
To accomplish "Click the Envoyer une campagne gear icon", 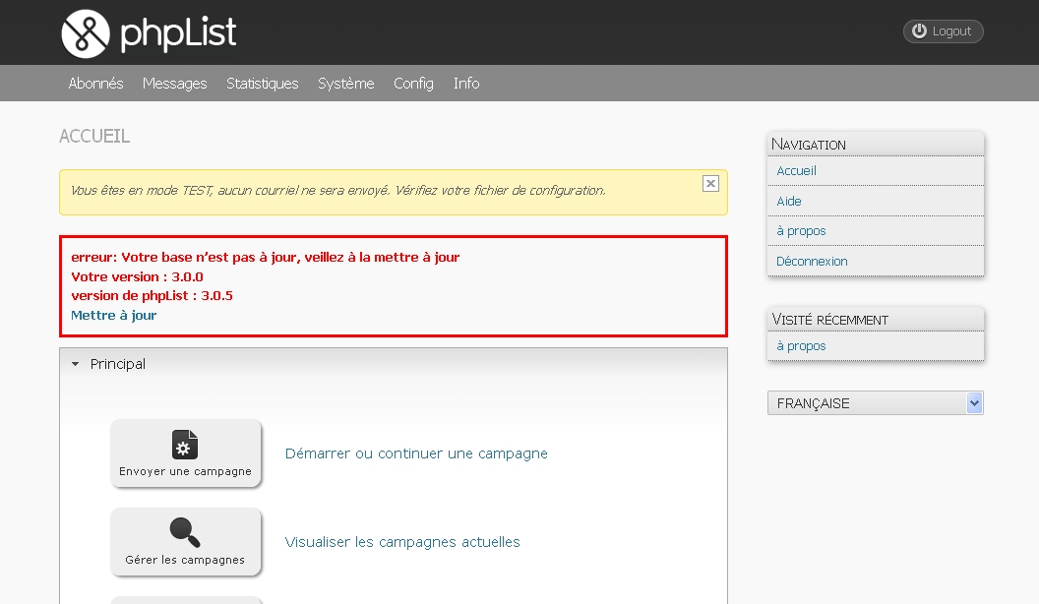I will (185, 445).
